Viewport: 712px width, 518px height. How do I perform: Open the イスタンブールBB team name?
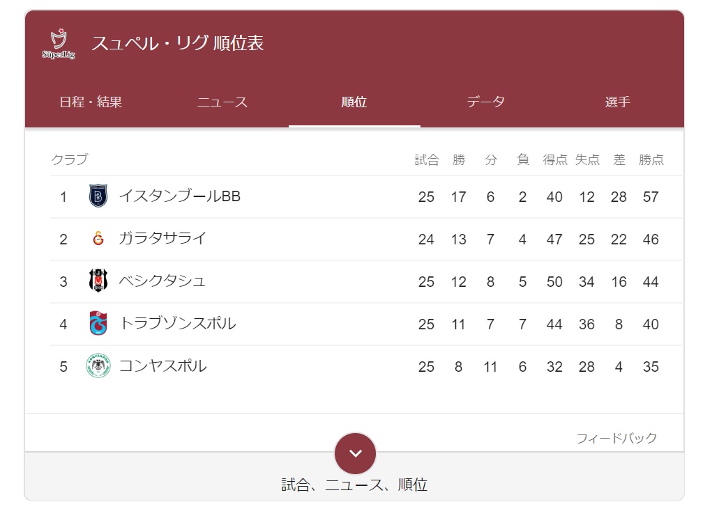click(180, 196)
